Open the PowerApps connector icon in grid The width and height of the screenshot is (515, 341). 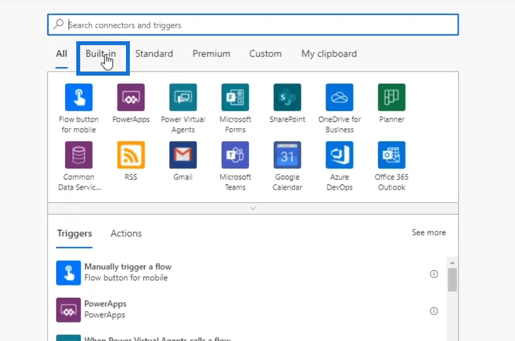pyautogui.click(x=130, y=97)
